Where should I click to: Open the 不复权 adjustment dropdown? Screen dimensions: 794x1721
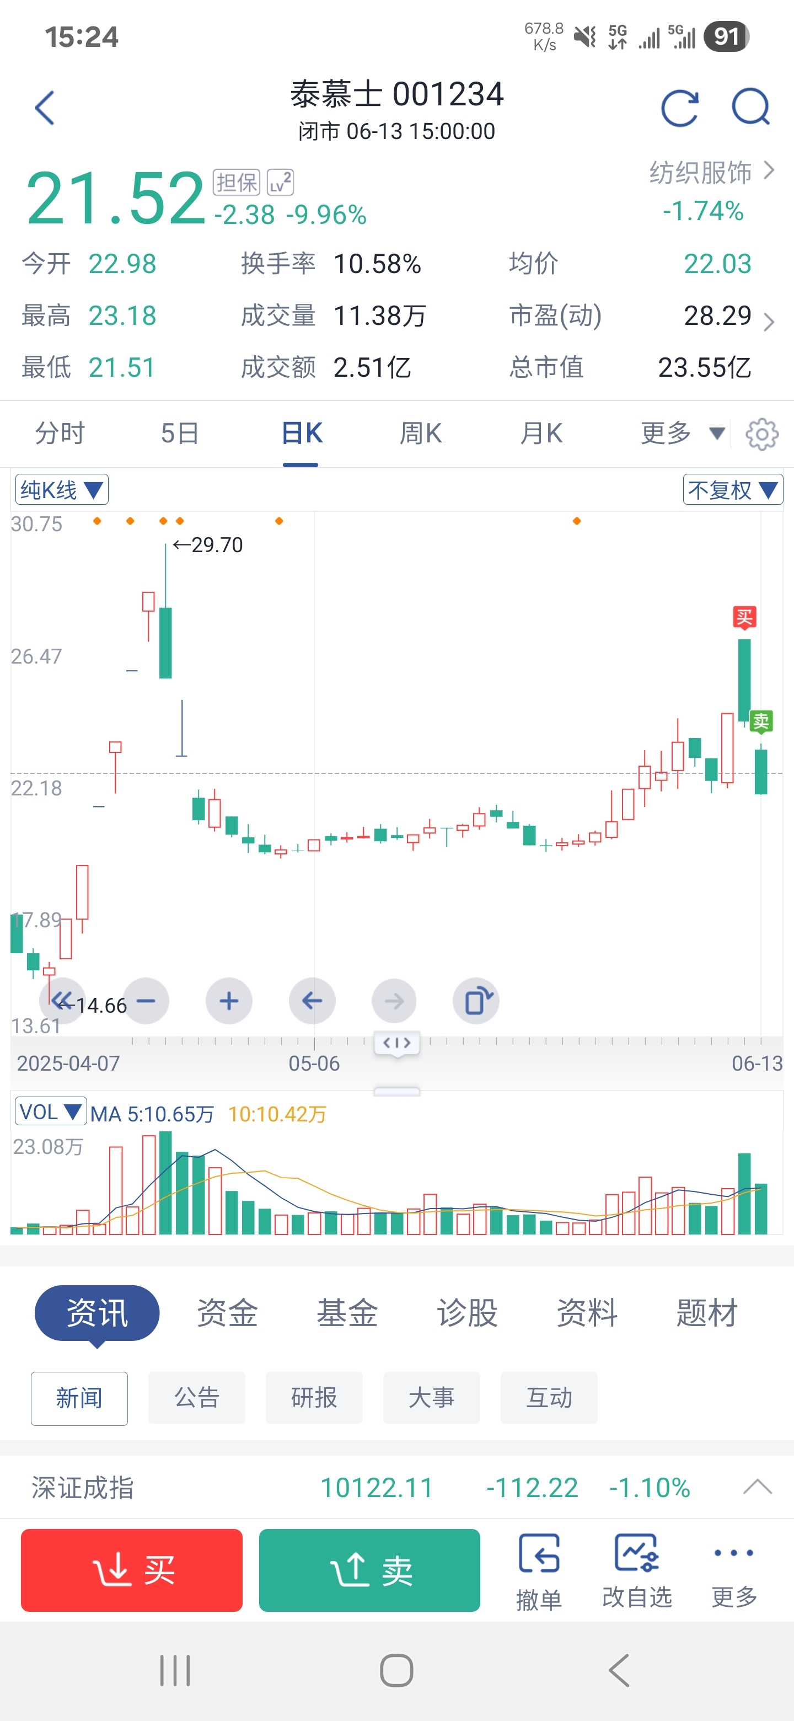pos(732,490)
